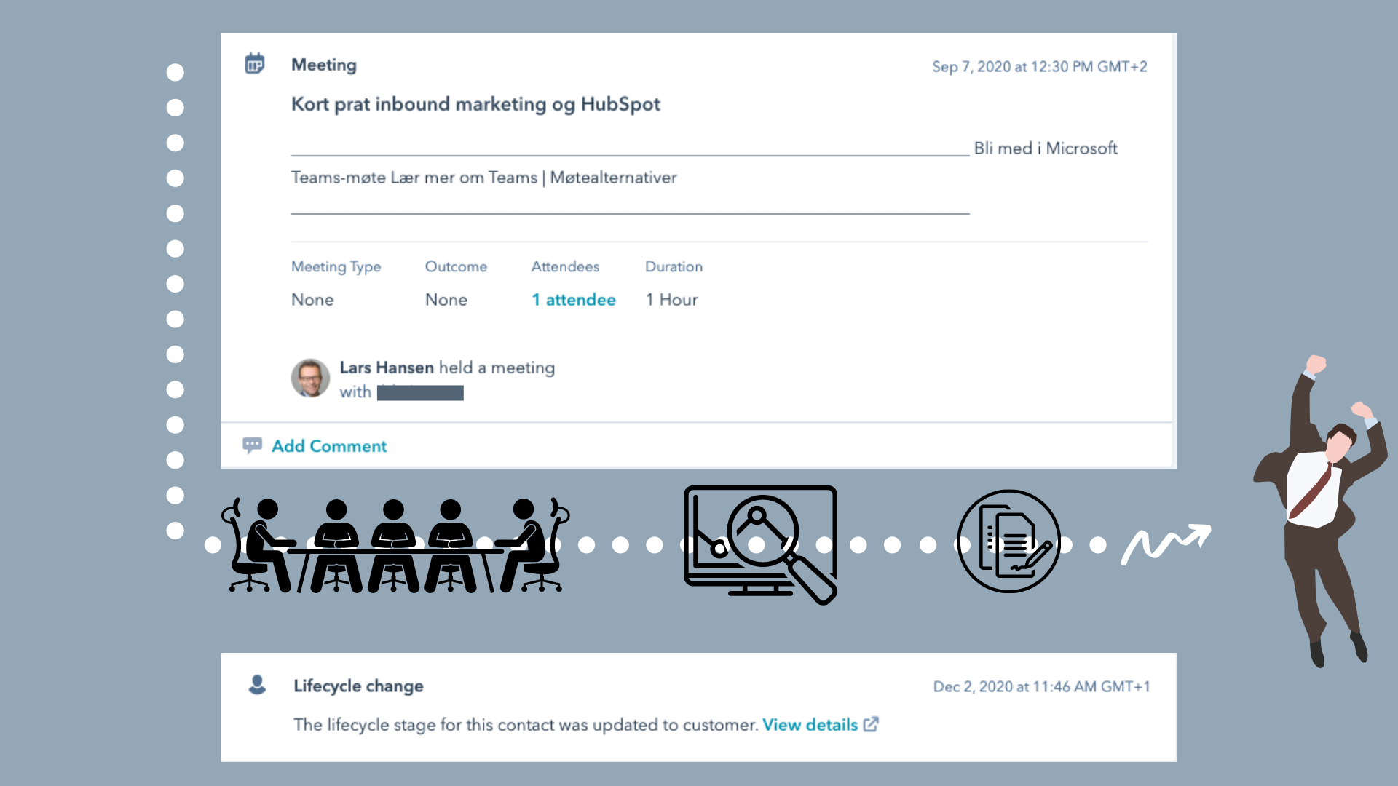The height and width of the screenshot is (786, 1398).
Task: Click the Sep 7, 2020 timestamp
Action: [1040, 67]
